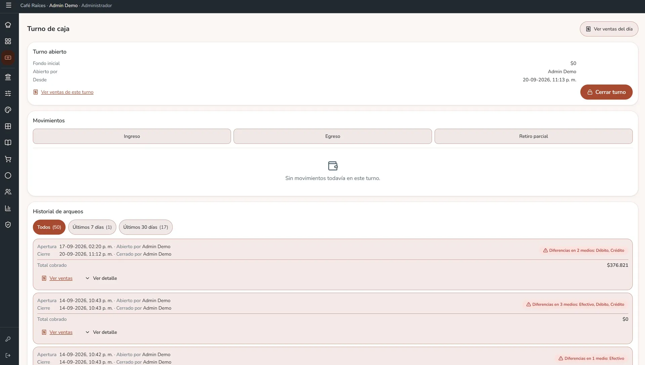Click the receipt icon beside 'Ver ventas de este turno'
The image size is (645, 365).
pyautogui.click(x=36, y=92)
